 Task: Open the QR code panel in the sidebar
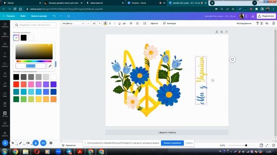click(x=5, y=114)
